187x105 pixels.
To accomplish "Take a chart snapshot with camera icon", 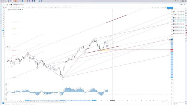I will point(166,8).
